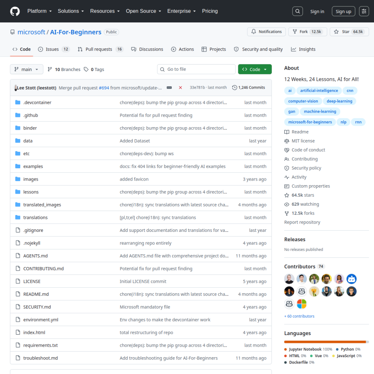Click the MIT license scale icon

click(x=287, y=141)
